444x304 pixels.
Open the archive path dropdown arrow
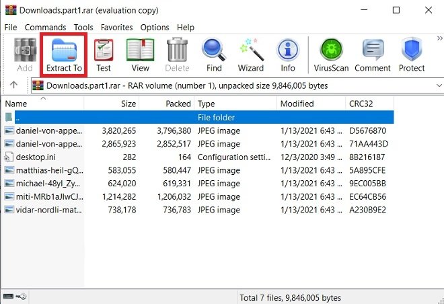point(439,85)
